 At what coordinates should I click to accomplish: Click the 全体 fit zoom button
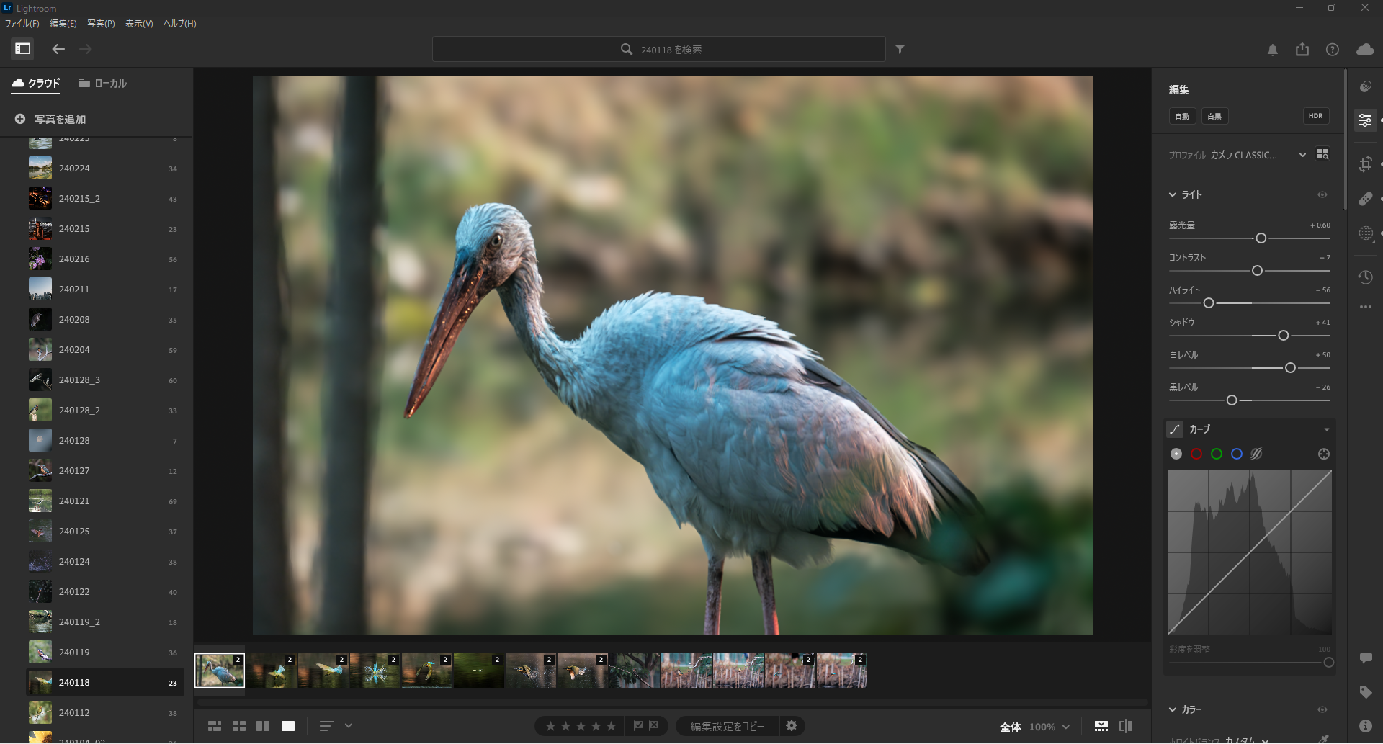(x=1011, y=727)
